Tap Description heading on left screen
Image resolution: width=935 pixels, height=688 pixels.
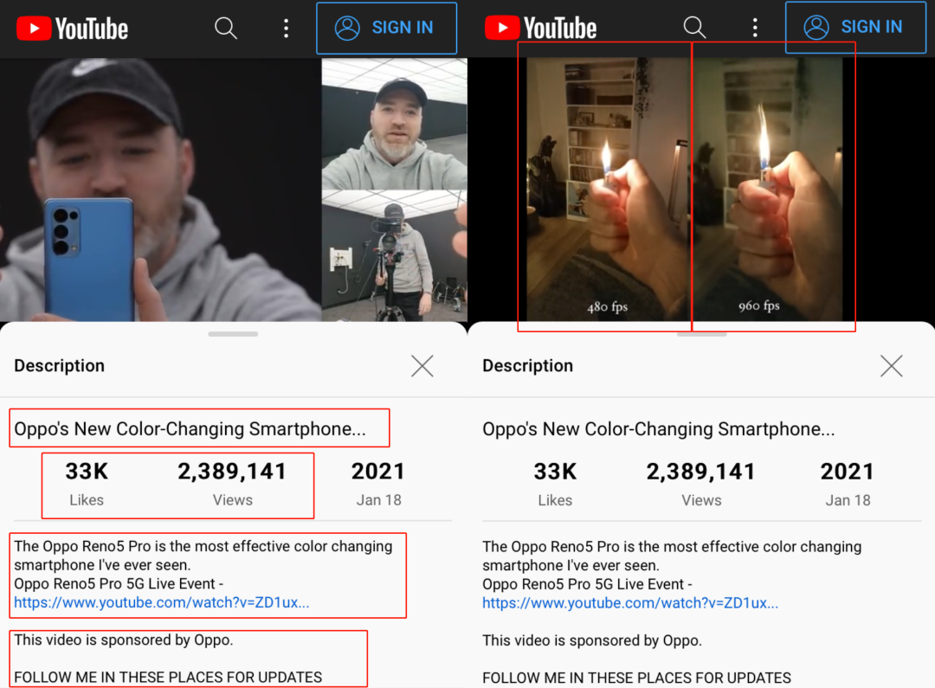point(59,365)
